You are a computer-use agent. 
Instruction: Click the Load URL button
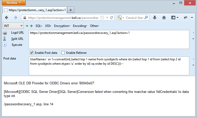pyautogui.click(x=18, y=33)
